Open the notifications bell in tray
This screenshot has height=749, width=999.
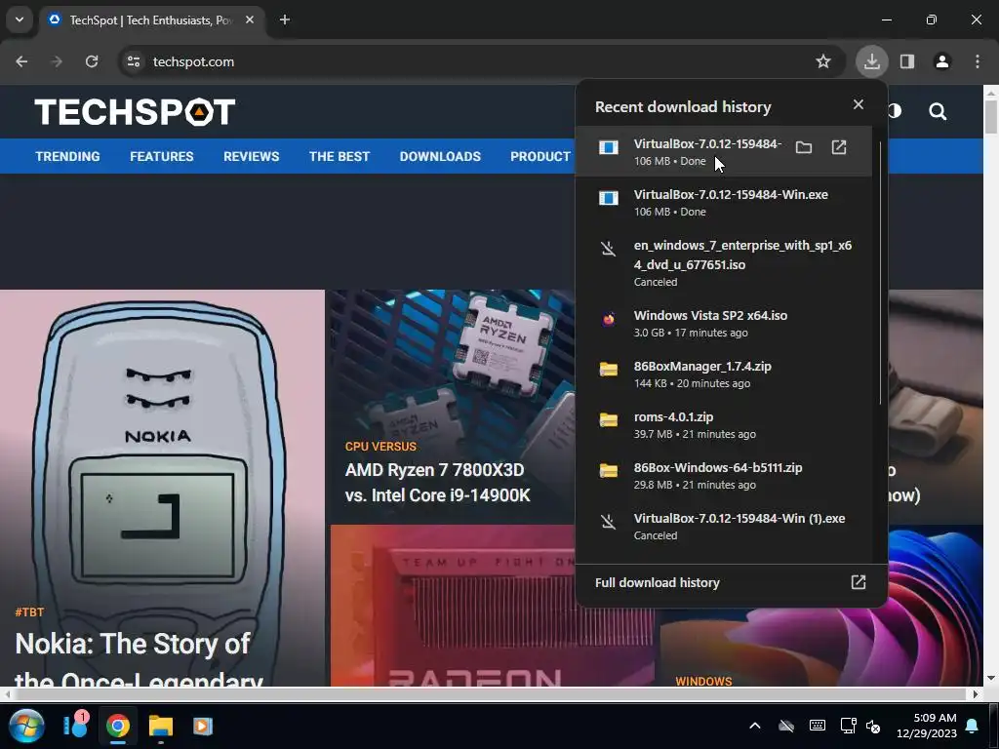coord(973,726)
